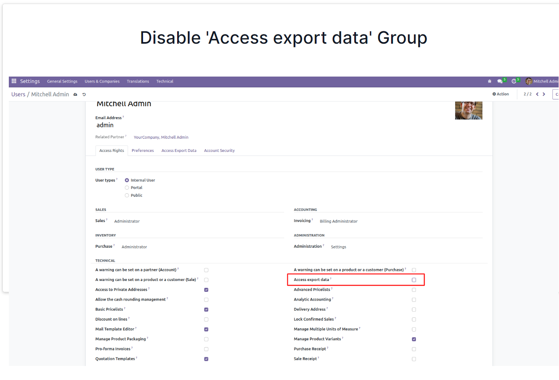Open the Users & Companies menu

click(x=102, y=81)
